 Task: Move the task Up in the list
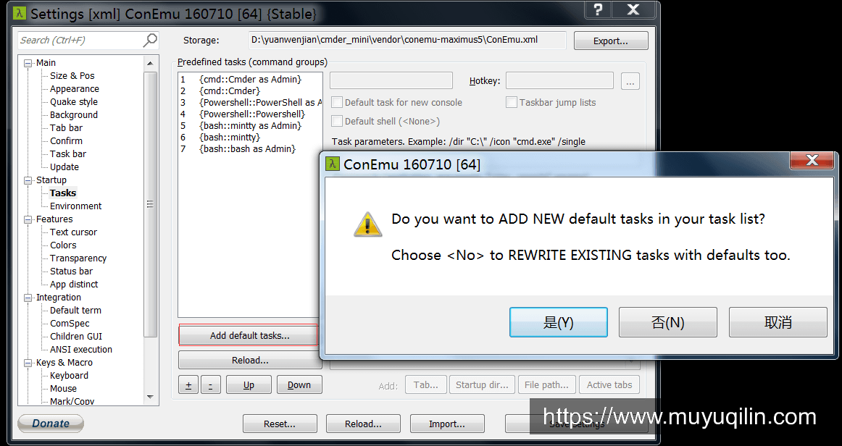[x=249, y=384]
